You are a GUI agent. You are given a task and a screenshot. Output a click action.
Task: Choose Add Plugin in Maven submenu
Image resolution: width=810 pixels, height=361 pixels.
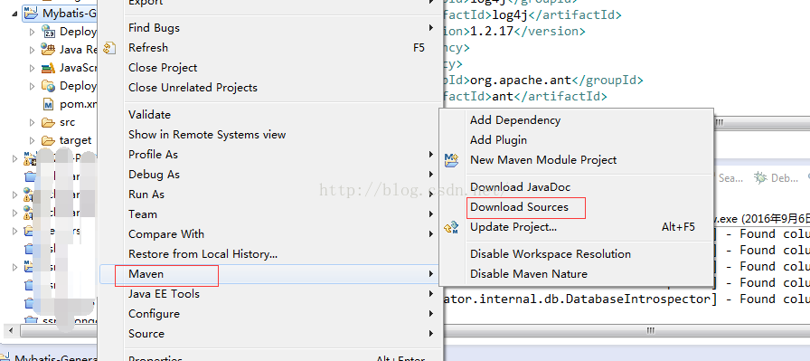[576, 140]
